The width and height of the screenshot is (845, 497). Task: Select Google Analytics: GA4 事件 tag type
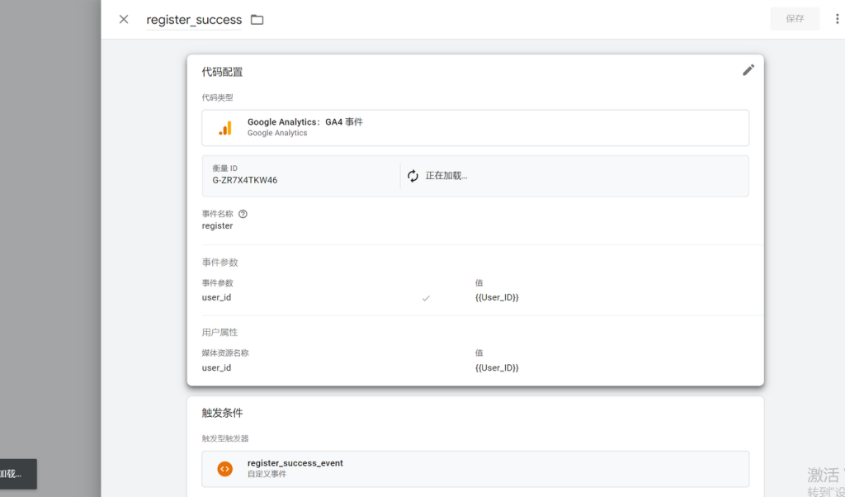475,128
